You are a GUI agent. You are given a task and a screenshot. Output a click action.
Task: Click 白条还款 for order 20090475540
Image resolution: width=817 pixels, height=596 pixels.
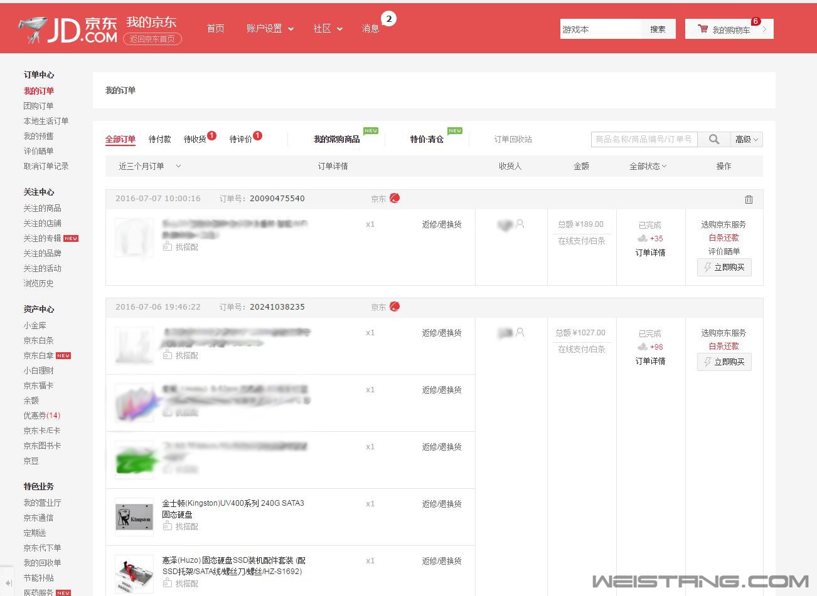(724, 238)
